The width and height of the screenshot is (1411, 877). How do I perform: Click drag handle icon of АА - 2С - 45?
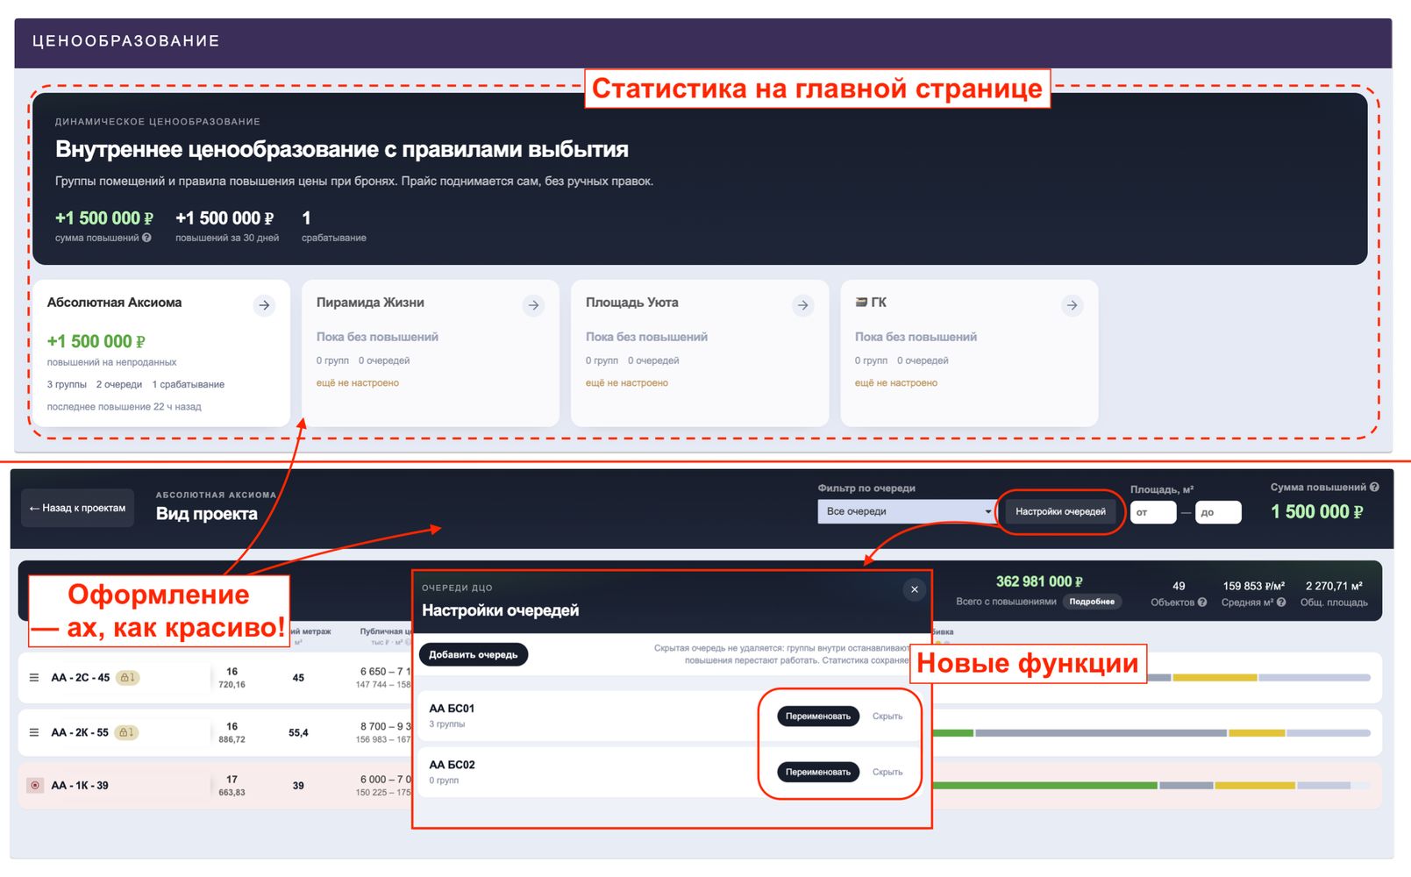point(34,677)
